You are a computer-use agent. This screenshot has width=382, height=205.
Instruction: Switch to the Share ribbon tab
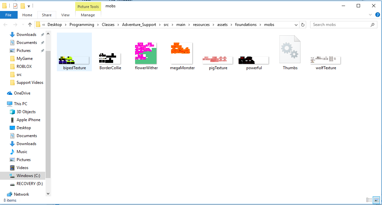47,15
